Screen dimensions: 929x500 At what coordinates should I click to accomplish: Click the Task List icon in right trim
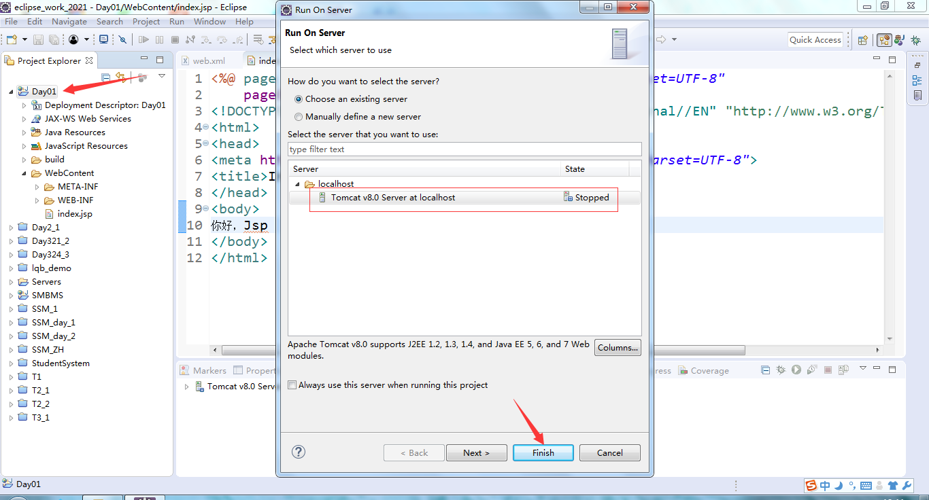(x=917, y=96)
